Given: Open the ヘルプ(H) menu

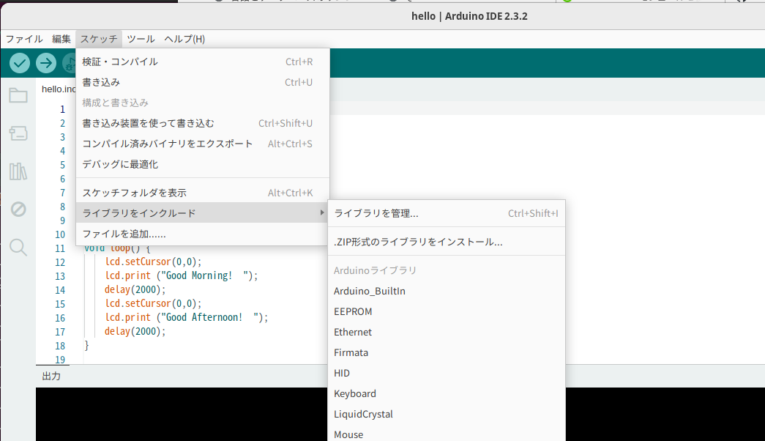Looking at the screenshot, I should coord(184,39).
